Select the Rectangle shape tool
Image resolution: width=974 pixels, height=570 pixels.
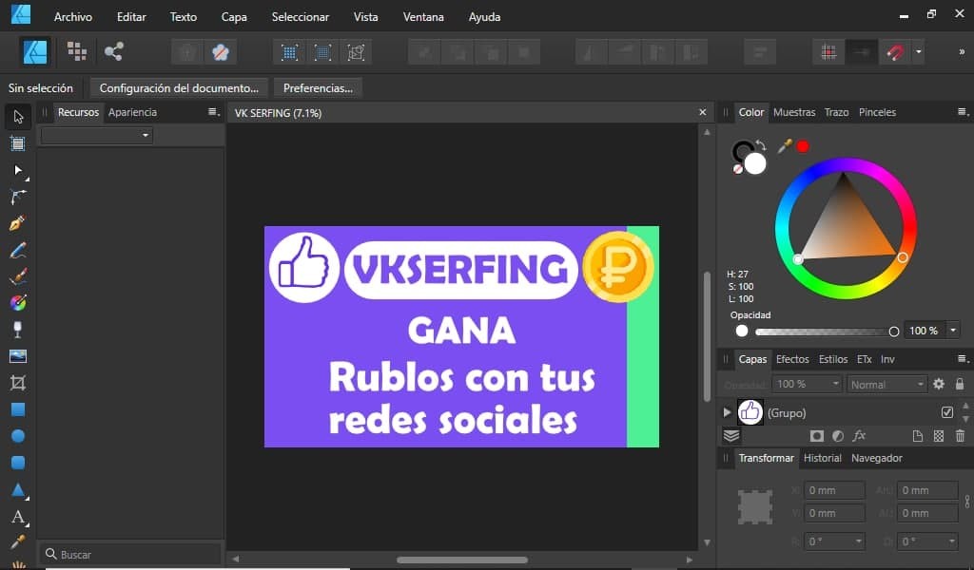pyautogui.click(x=18, y=409)
